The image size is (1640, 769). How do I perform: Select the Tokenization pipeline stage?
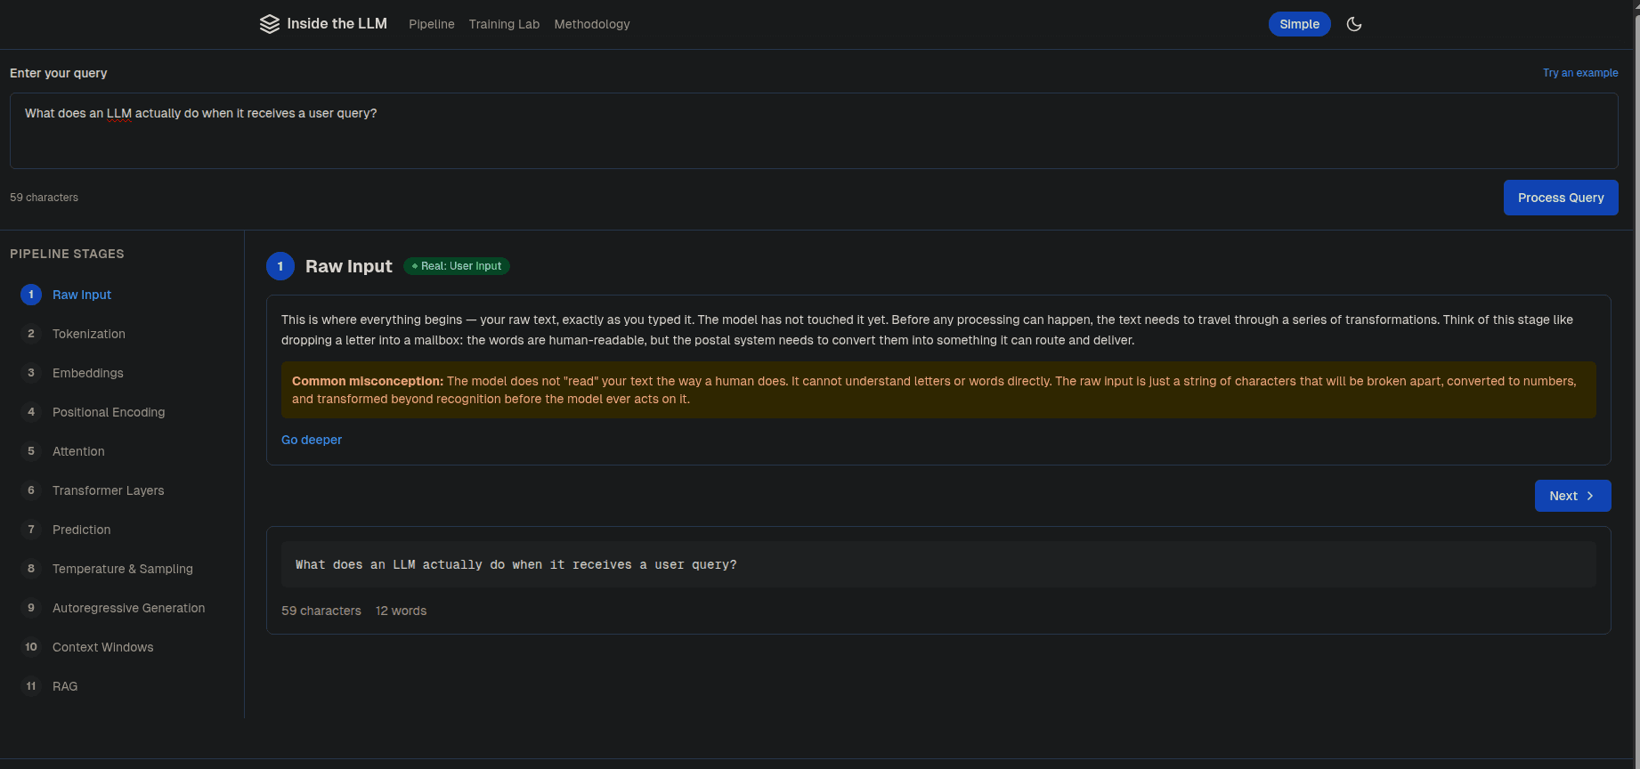point(123,334)
